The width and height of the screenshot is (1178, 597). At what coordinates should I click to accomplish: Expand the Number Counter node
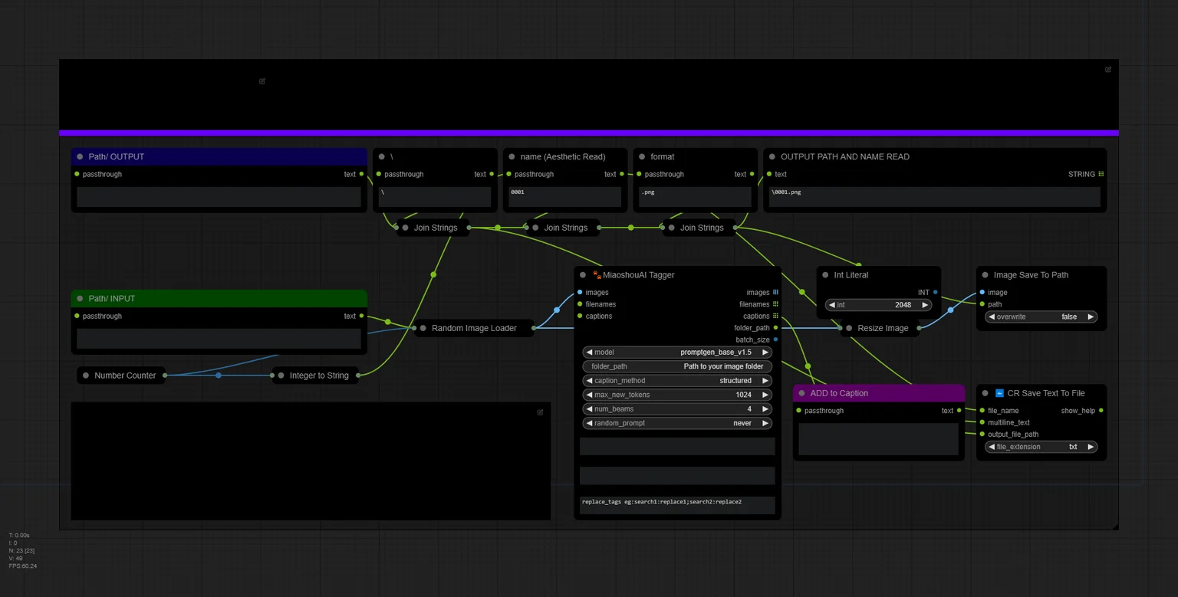pos(86,376)
